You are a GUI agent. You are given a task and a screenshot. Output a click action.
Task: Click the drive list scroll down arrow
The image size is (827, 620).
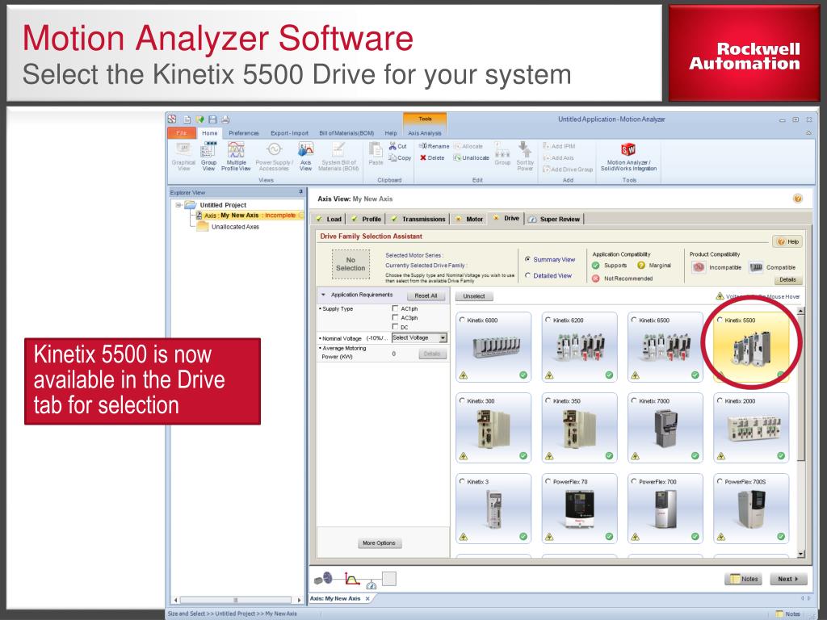[x=801, y=554]
